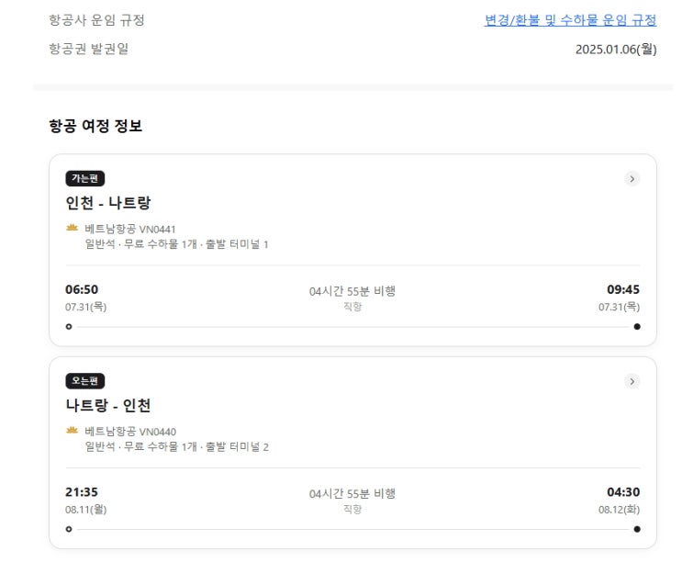The image size is (682, 574).
Task: Click the 항공사 운임 규정 label
Action: (96, 20)
